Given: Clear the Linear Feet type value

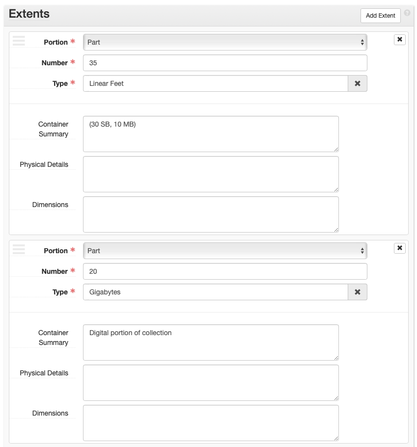Looking at the screenshot, I should 357,83.
